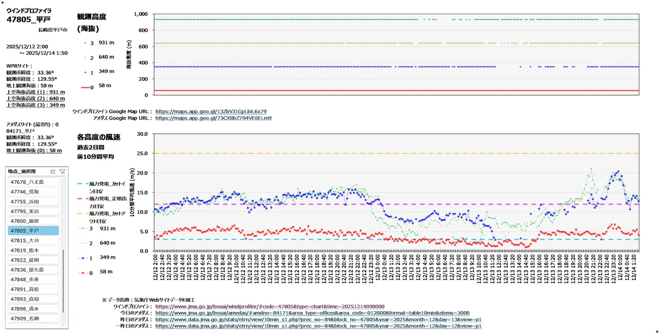Viewport: 660px width, 336px height.
Task: Choose 47909_名瀬 from the station list
Action: pyautogui.click(x=33, y=318)
